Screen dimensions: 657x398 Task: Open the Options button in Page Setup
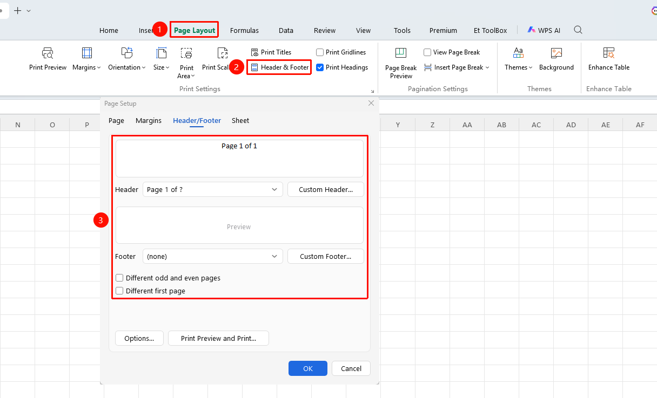click(139, 338)
